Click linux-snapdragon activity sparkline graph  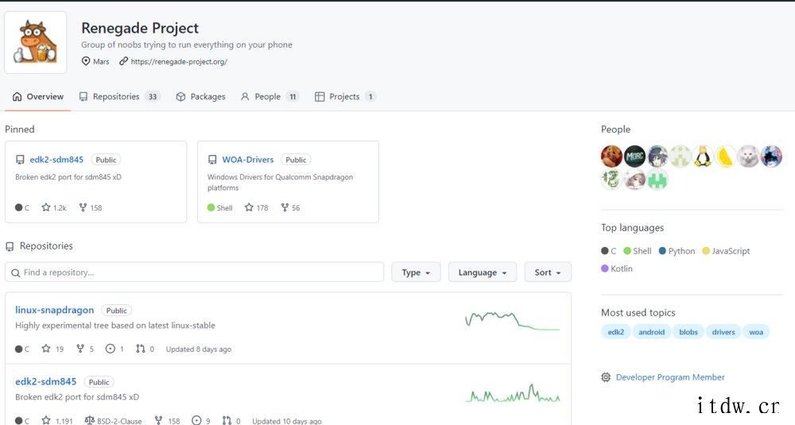pyautogui.click(x=512, y=321)
